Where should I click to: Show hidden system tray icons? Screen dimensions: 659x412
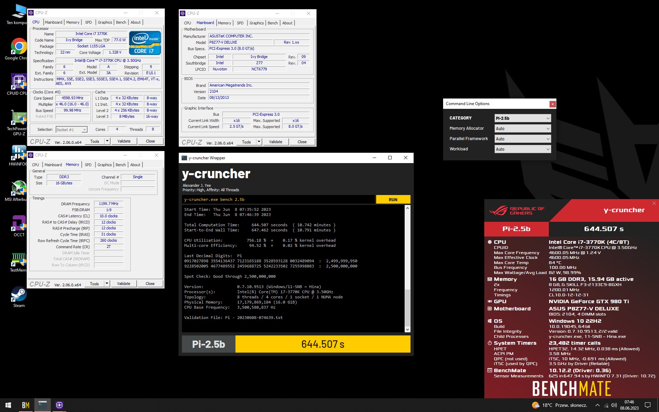597,405
